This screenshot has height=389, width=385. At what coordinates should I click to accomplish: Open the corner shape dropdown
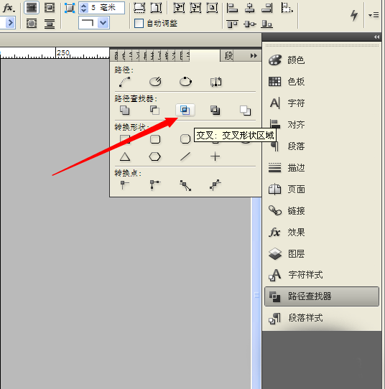point(103,23)
